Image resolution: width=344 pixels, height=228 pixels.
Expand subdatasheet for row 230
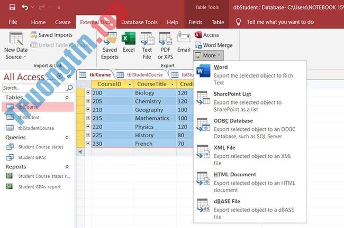tap(88, 144)
